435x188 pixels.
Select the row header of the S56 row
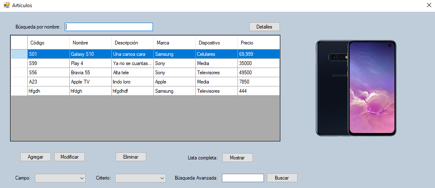click(x=19, y=73)
